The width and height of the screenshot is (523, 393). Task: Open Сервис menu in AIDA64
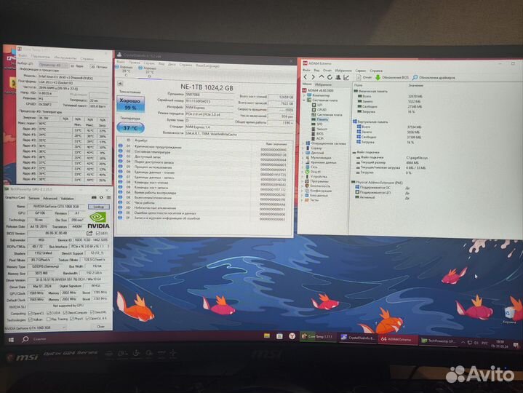click(x=361, y=71)
